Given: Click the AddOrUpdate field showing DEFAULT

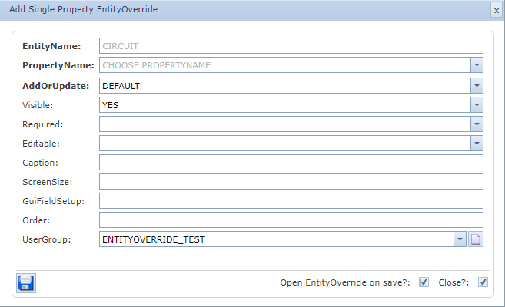Looking at the screenshot, I should point(284,85).
